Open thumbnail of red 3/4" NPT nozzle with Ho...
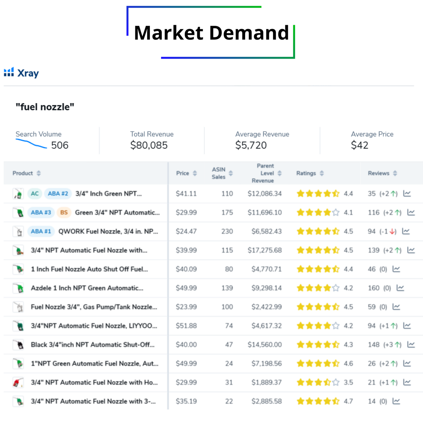This screenshot has width=423, height=423. (18, 383)
